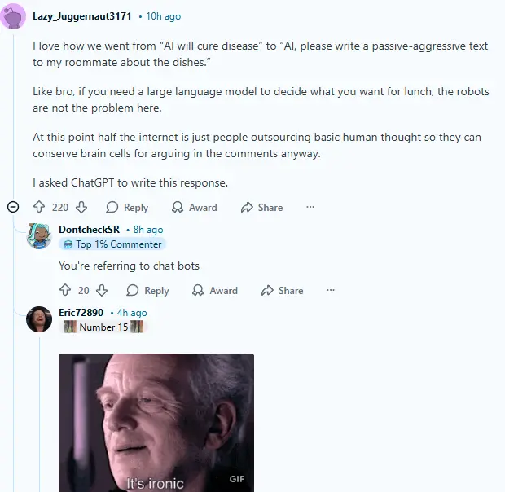
Task: Downvote the comment with 220 points
Action: click(x=81, y=207)
